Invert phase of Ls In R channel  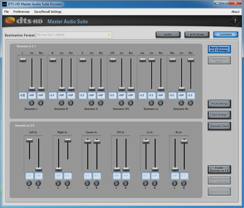pyautogui.click(x=155, y=183)
